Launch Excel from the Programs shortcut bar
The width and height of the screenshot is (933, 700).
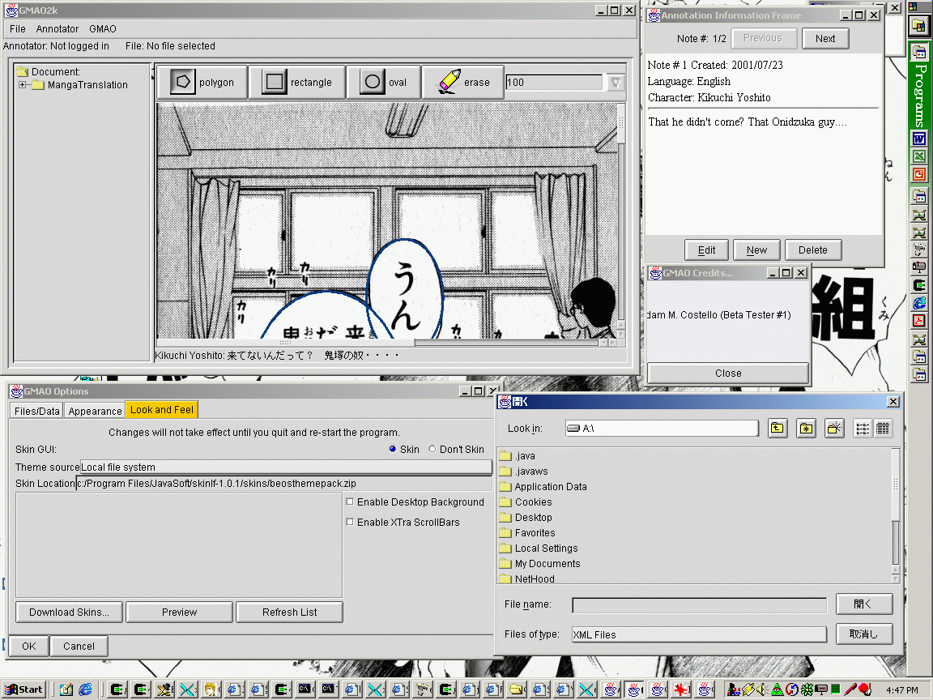coord(919,156)
